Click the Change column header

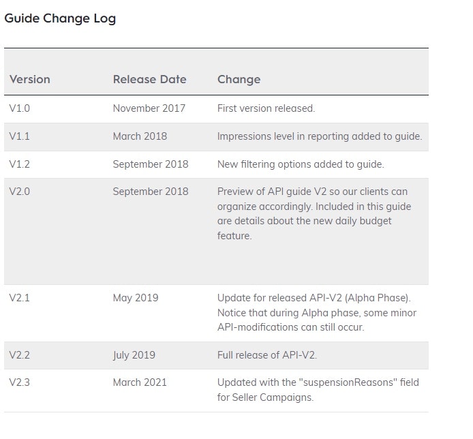point(239,79)
